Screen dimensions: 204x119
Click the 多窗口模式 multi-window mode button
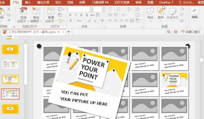191,32
